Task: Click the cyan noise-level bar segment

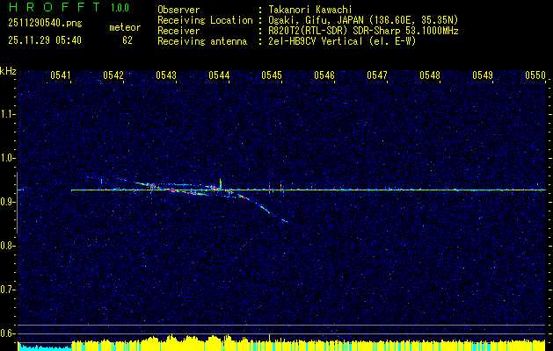Action: 45,347
